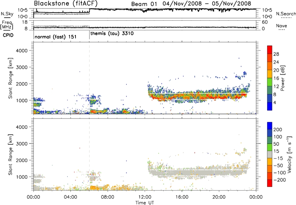Click the "16:00" time axis label
Screen dimensions: 296x205
[182, 197]
